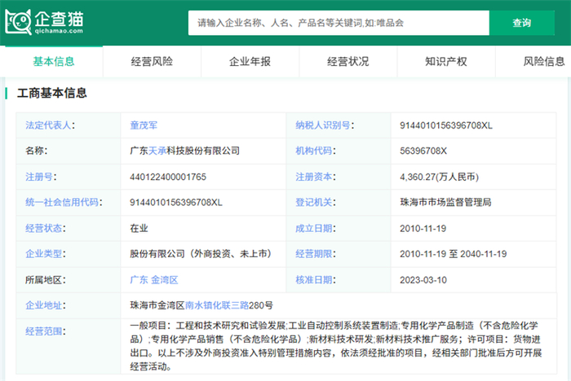Select organization code 56396708X
Image resolution: width=571 pixels, height=381 pixels.
(x=423, y=151)
